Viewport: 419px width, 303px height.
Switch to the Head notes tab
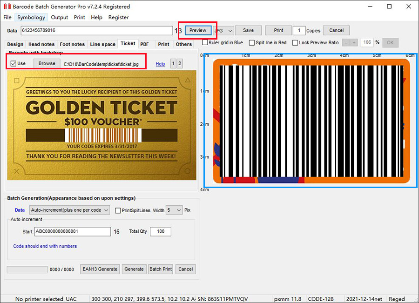coord(41,44)
